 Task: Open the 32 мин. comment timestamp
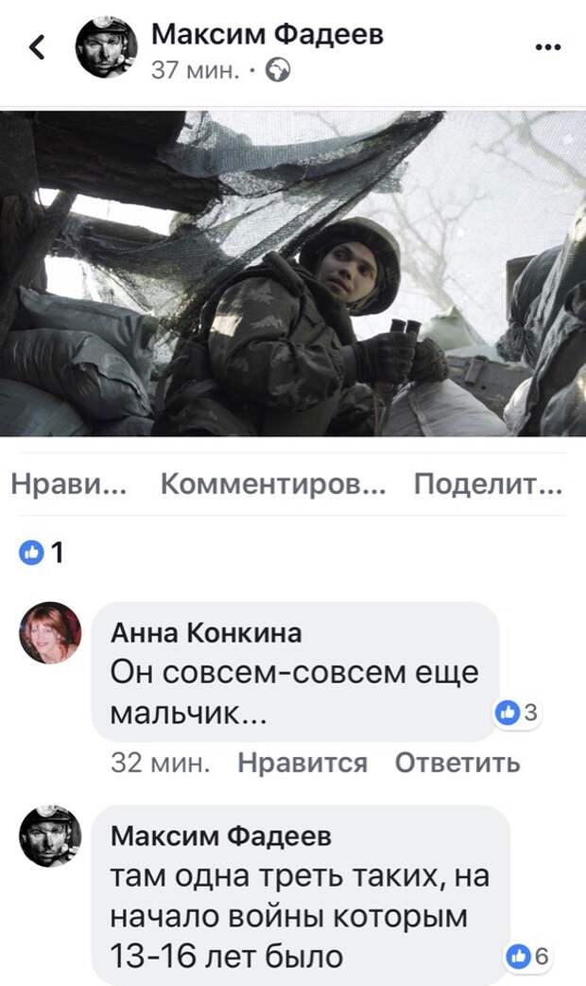click(x=161, y=763)
